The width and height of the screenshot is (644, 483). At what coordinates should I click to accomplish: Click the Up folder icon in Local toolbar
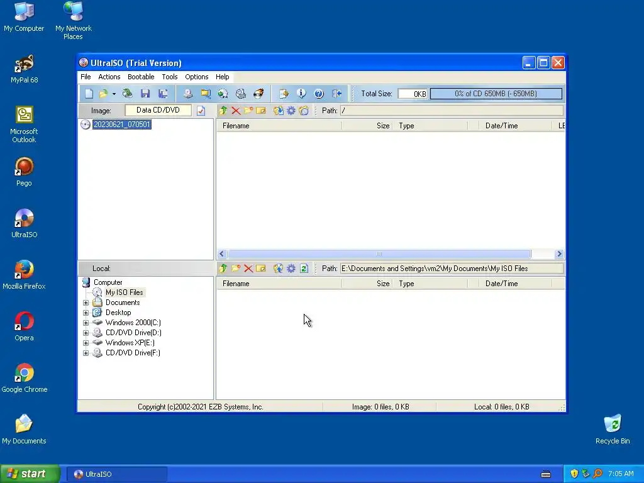click(223, 268)
